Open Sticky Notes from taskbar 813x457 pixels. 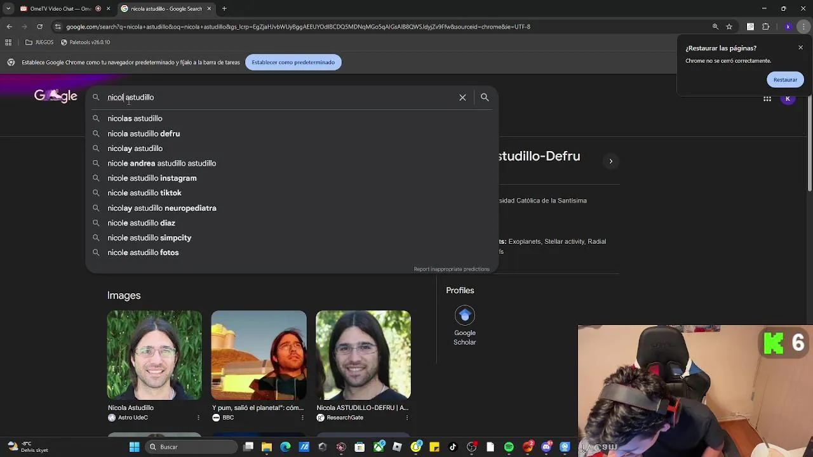(434, 447)
